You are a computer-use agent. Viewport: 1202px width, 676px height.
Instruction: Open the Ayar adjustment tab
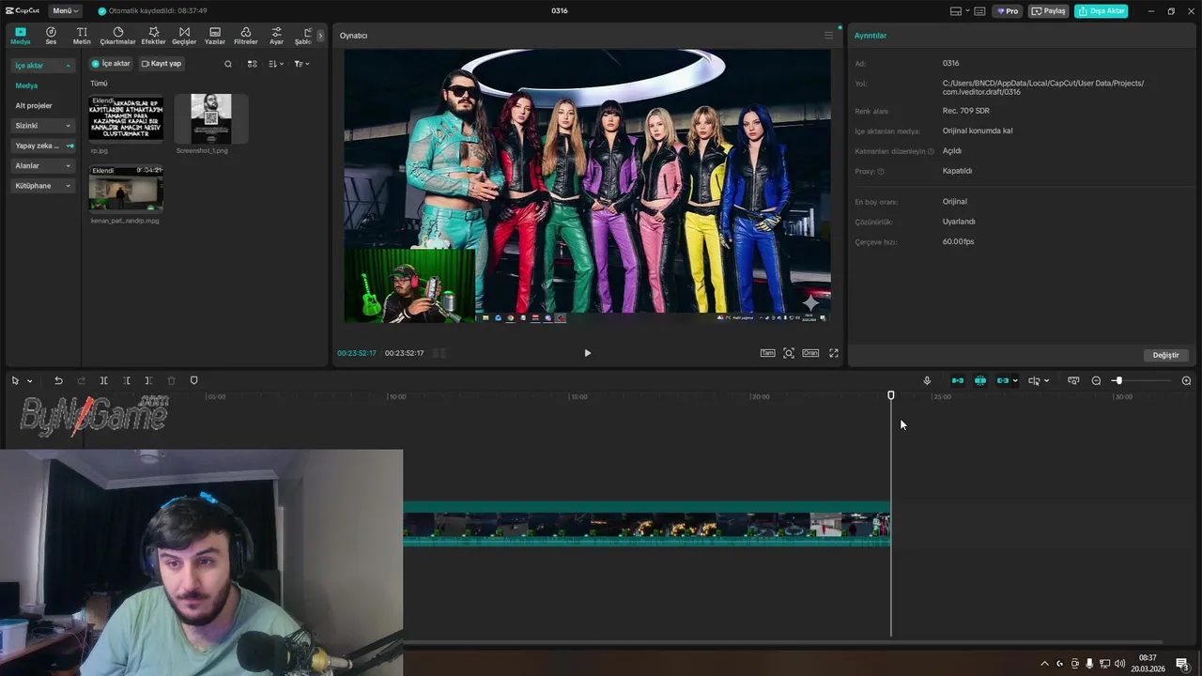(x=276, y=36)
